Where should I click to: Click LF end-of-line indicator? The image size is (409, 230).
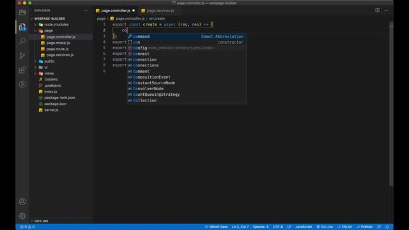coord(289,227)
